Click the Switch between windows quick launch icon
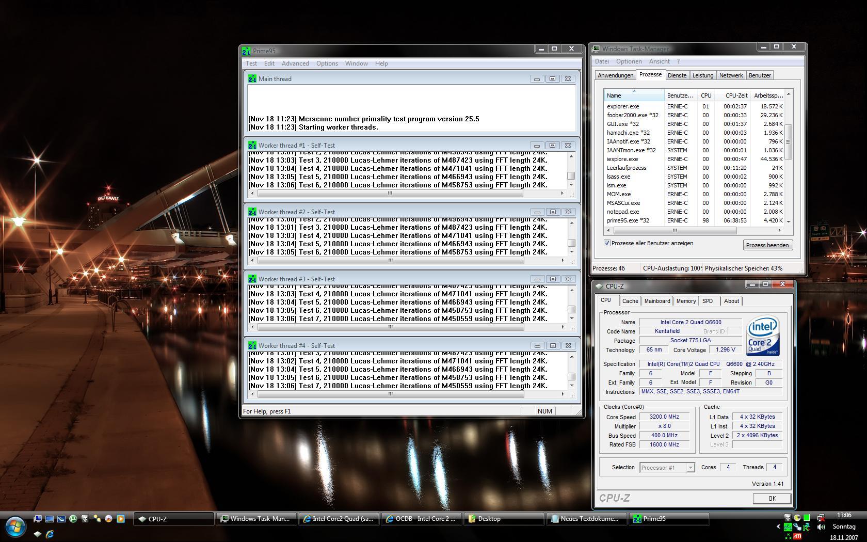 coord(61,519)
